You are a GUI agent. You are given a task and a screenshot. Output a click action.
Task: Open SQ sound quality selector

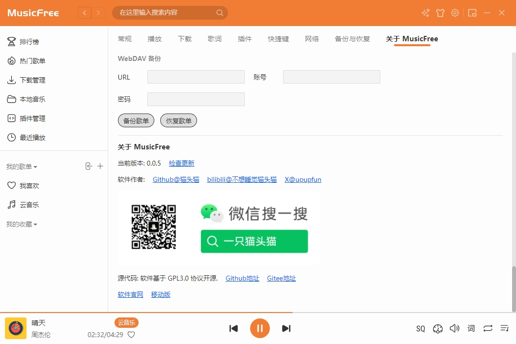tap(421, 328)
